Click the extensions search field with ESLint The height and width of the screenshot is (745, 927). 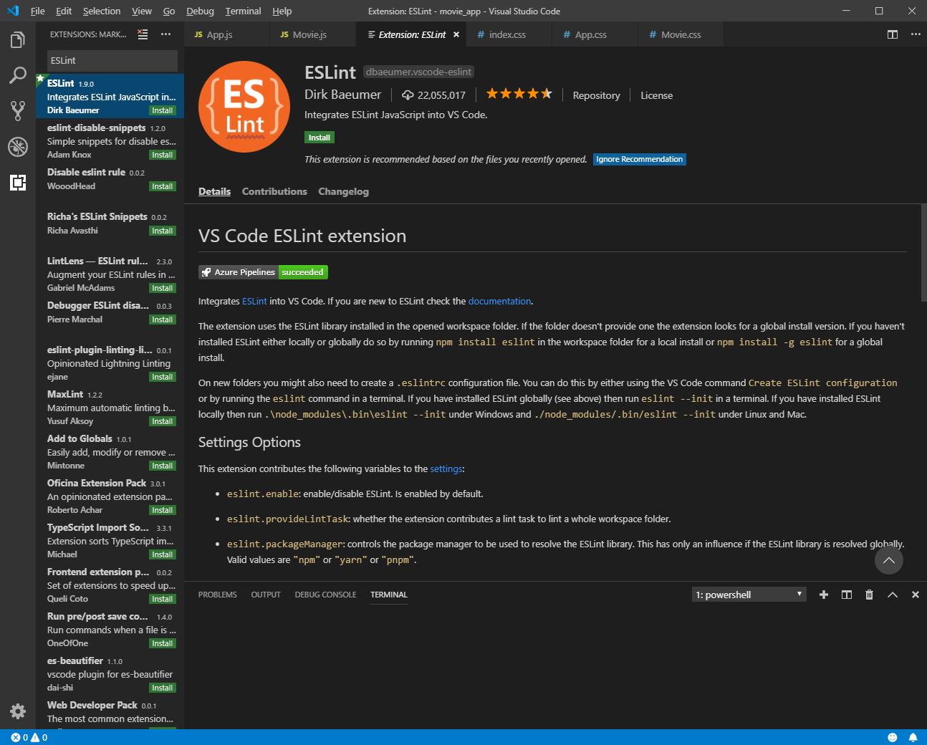(x=112, y=61)
